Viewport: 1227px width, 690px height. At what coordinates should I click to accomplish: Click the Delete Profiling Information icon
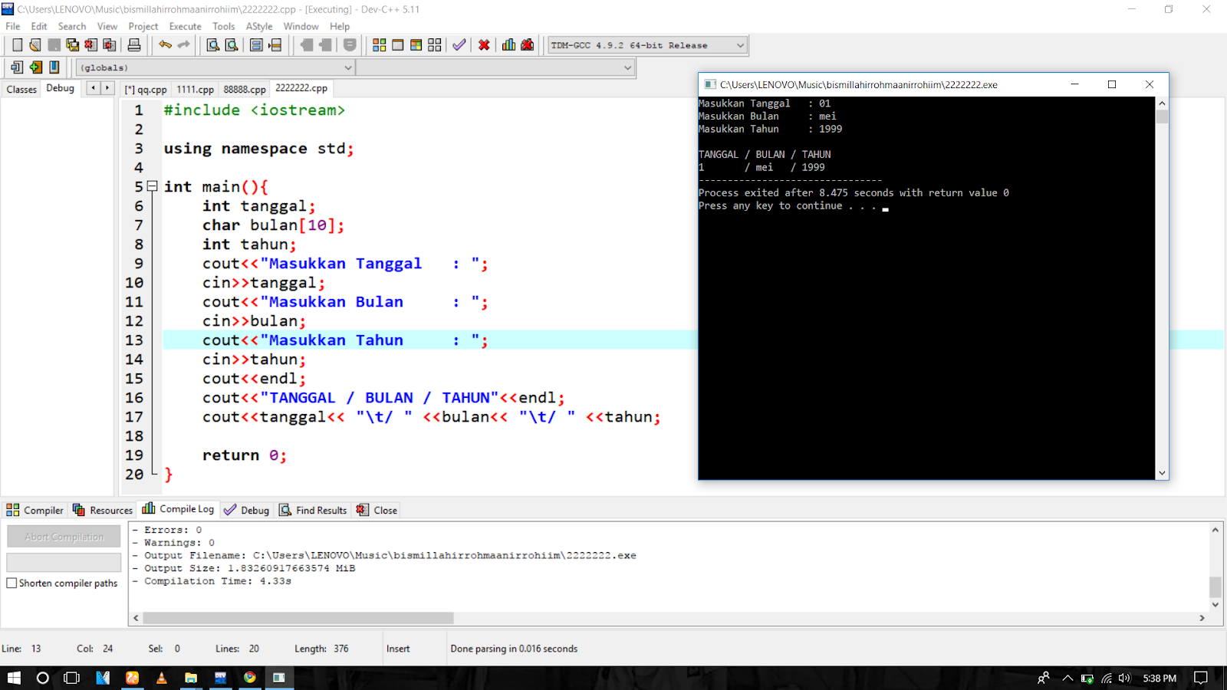click(527, 45)
